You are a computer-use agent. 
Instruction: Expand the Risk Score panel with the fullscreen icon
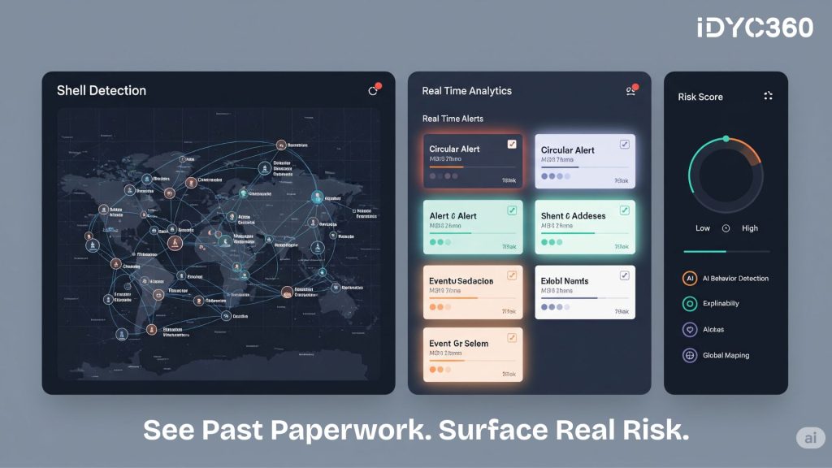pyautogui.click(x=768, y=96)
